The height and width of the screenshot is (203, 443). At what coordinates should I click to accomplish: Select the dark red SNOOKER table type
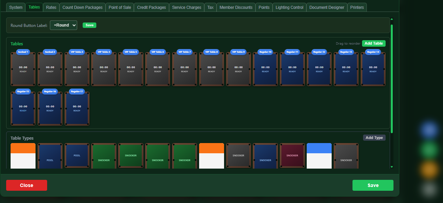[x=292, y=155]
